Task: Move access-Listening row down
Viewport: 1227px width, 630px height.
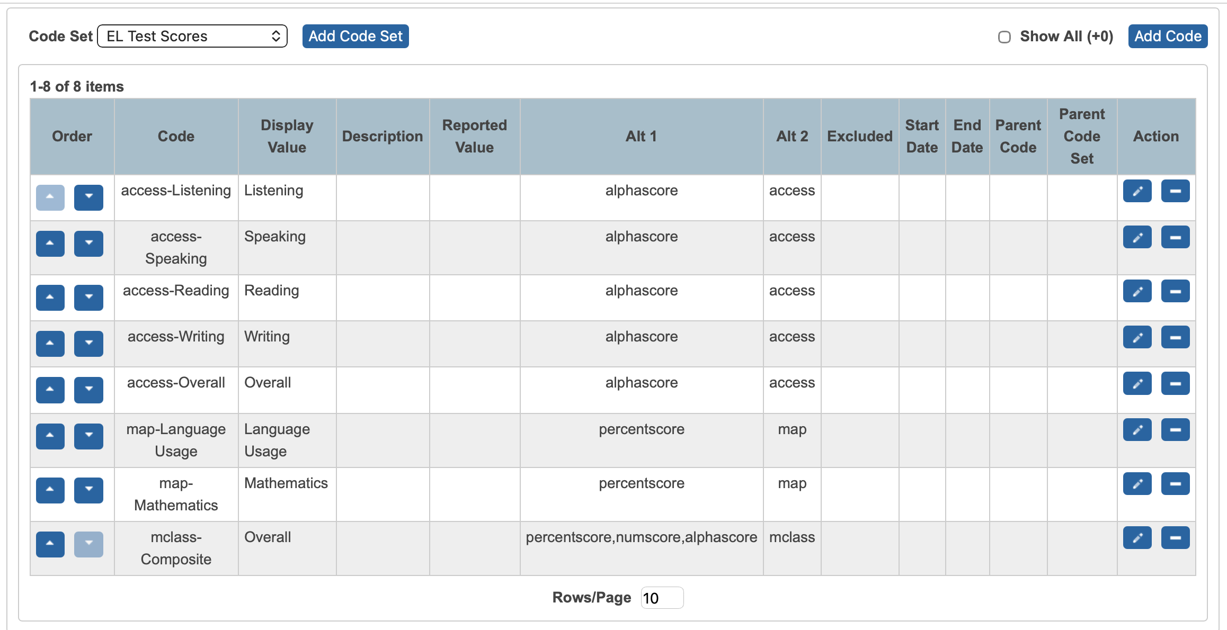Action: click(x=88, y=197)
